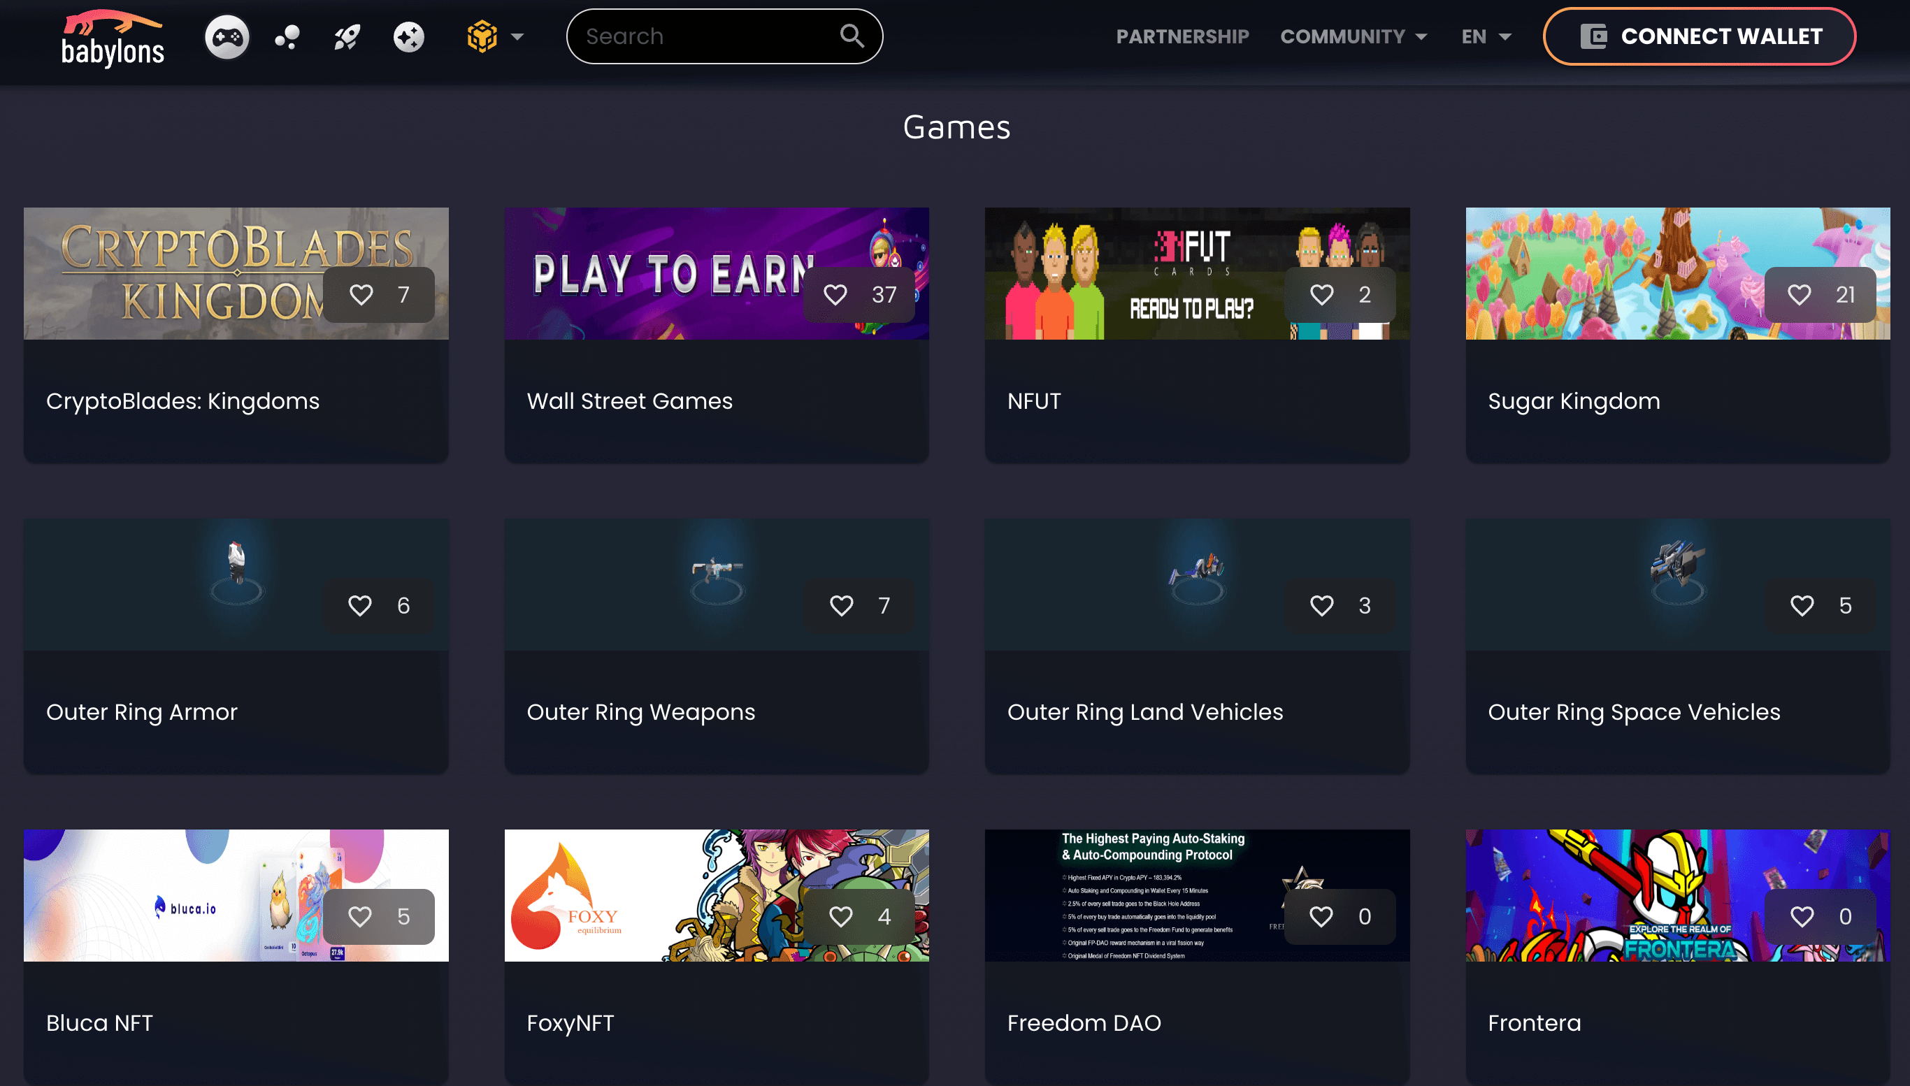Open the Sugar Kingdom title link
The width and height of the screenshot is (1910, 1086).
(x=1574, y=401)
